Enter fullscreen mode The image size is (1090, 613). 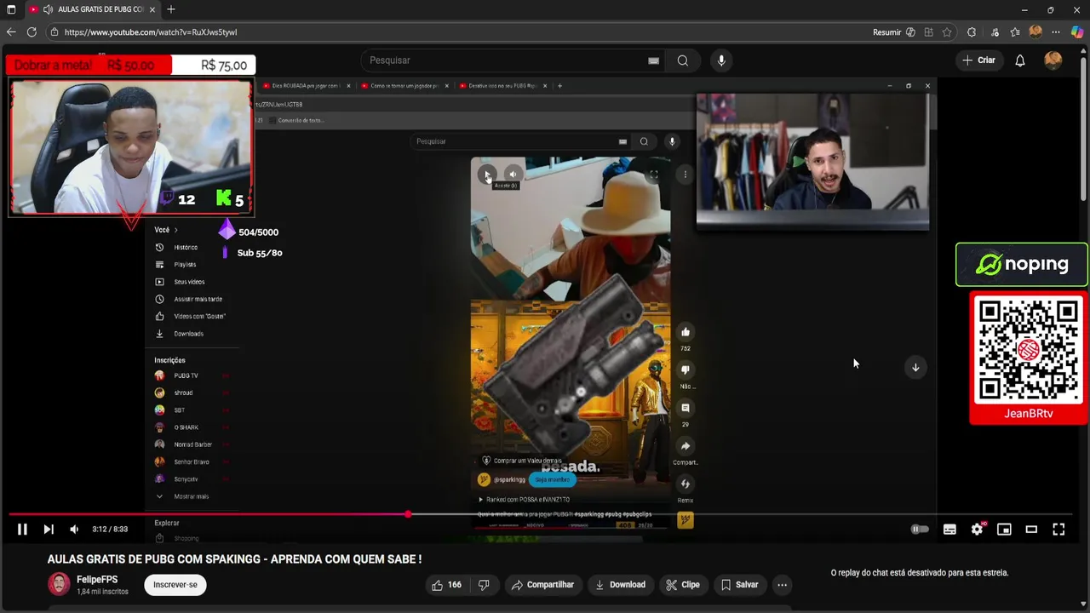click(x=1058, y=529)
